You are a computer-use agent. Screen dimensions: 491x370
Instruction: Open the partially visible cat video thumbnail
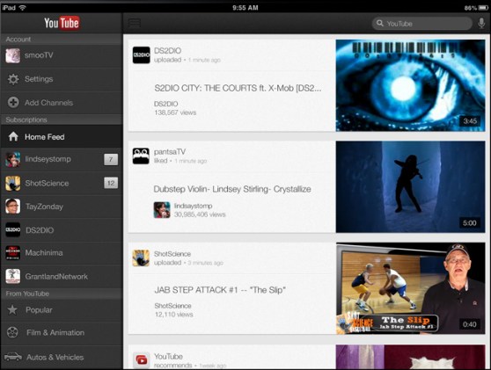tap(411, 357)
